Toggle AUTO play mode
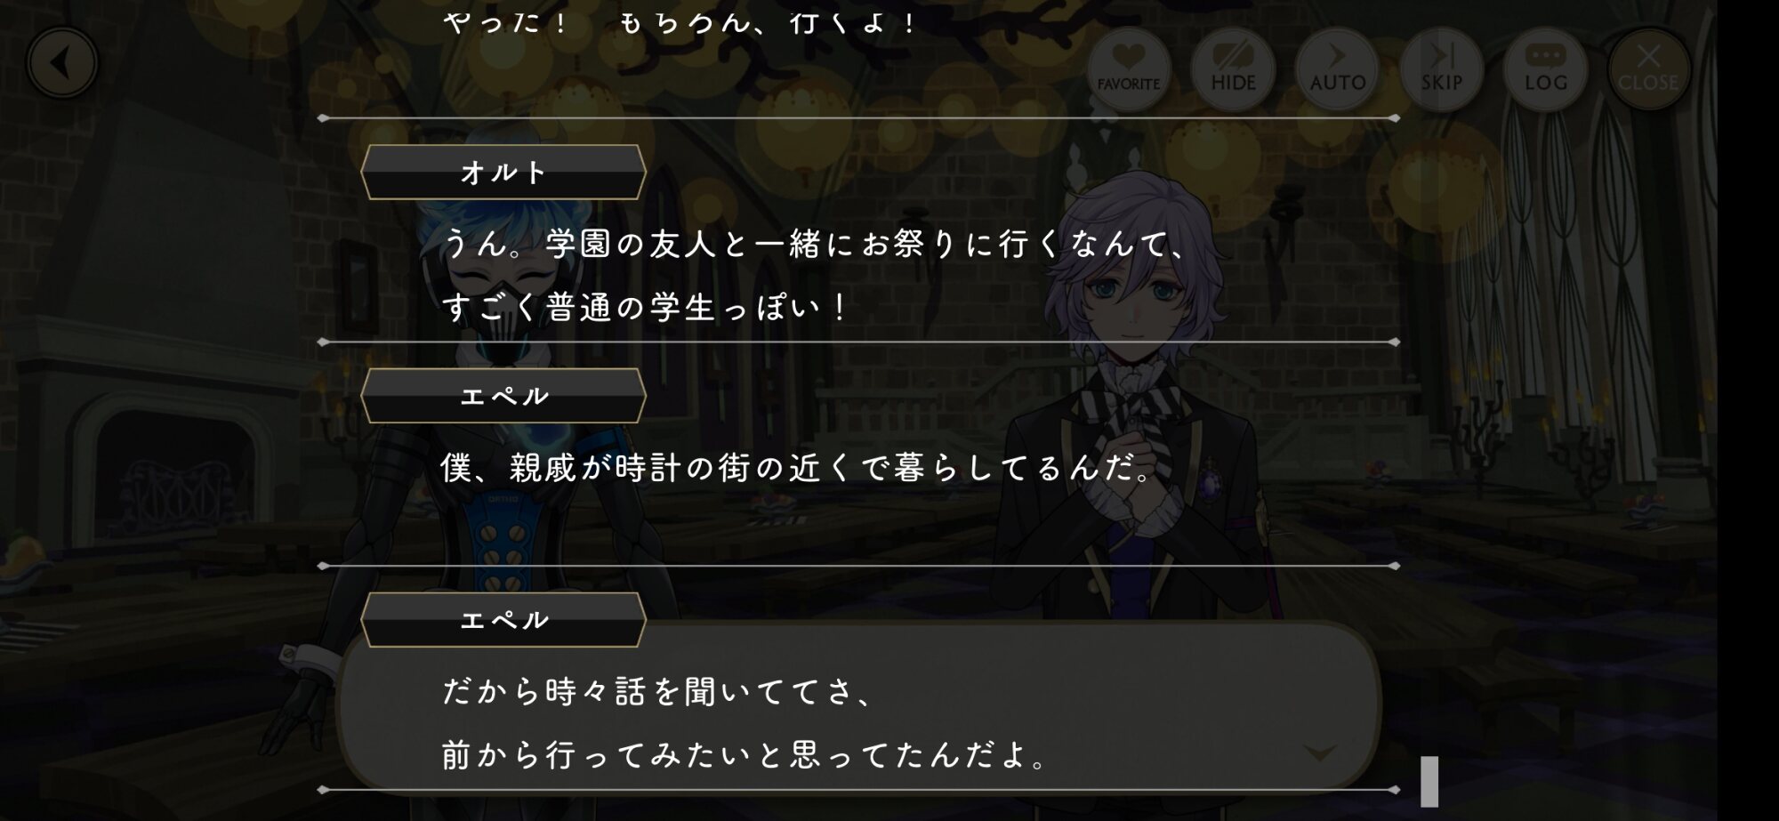This screenshot has height=821, width=1779. [1337, 69]
